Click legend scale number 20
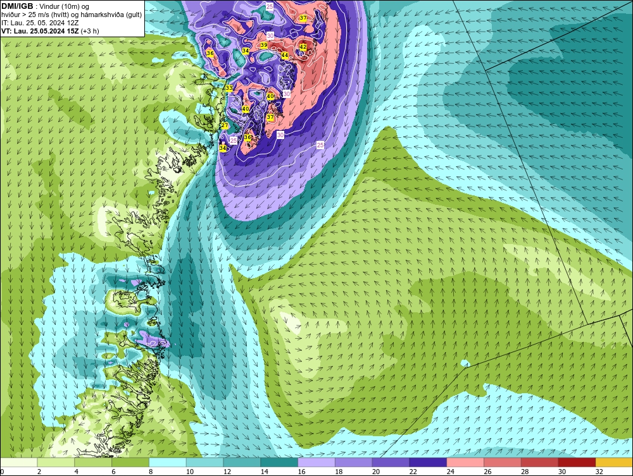Image resolution: width=633 pixels, height=476 pixels. [376, 472]
